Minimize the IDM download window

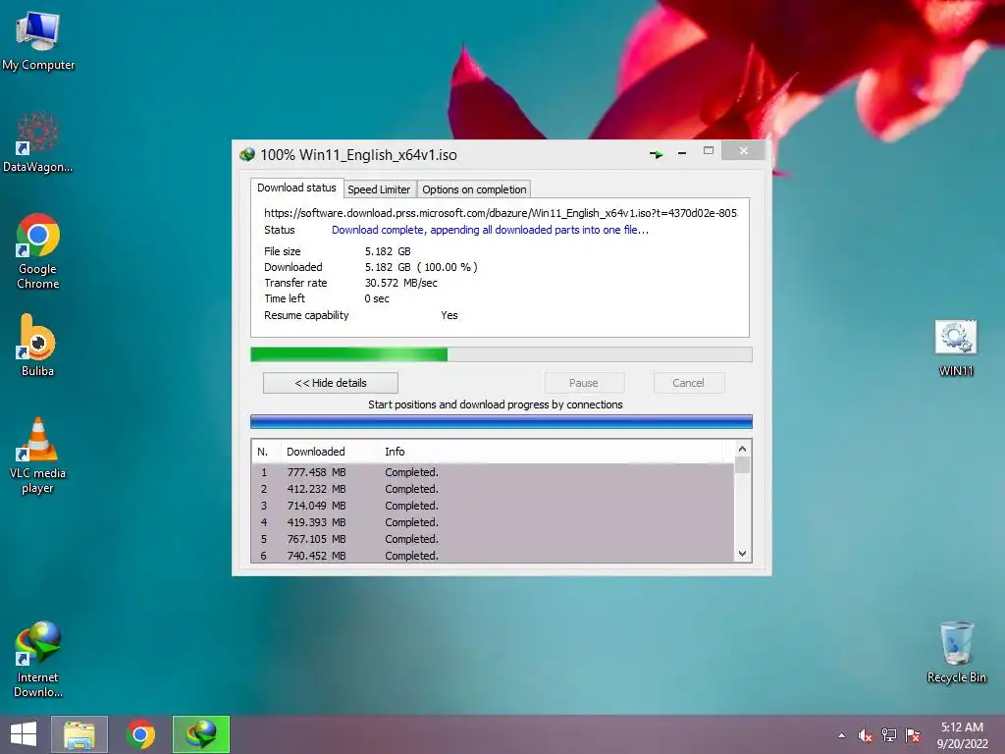coord(682,152)
